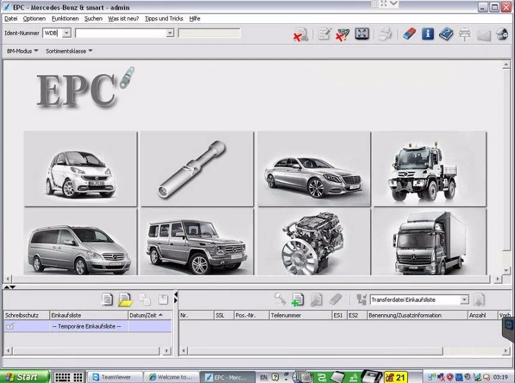
Task: Click the EN language indicator in taskbar
Action: [263, 377]
